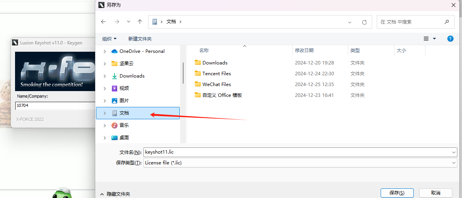Close the 另存为 dialog
The image size is (462, 198).
tap(454, 5)
